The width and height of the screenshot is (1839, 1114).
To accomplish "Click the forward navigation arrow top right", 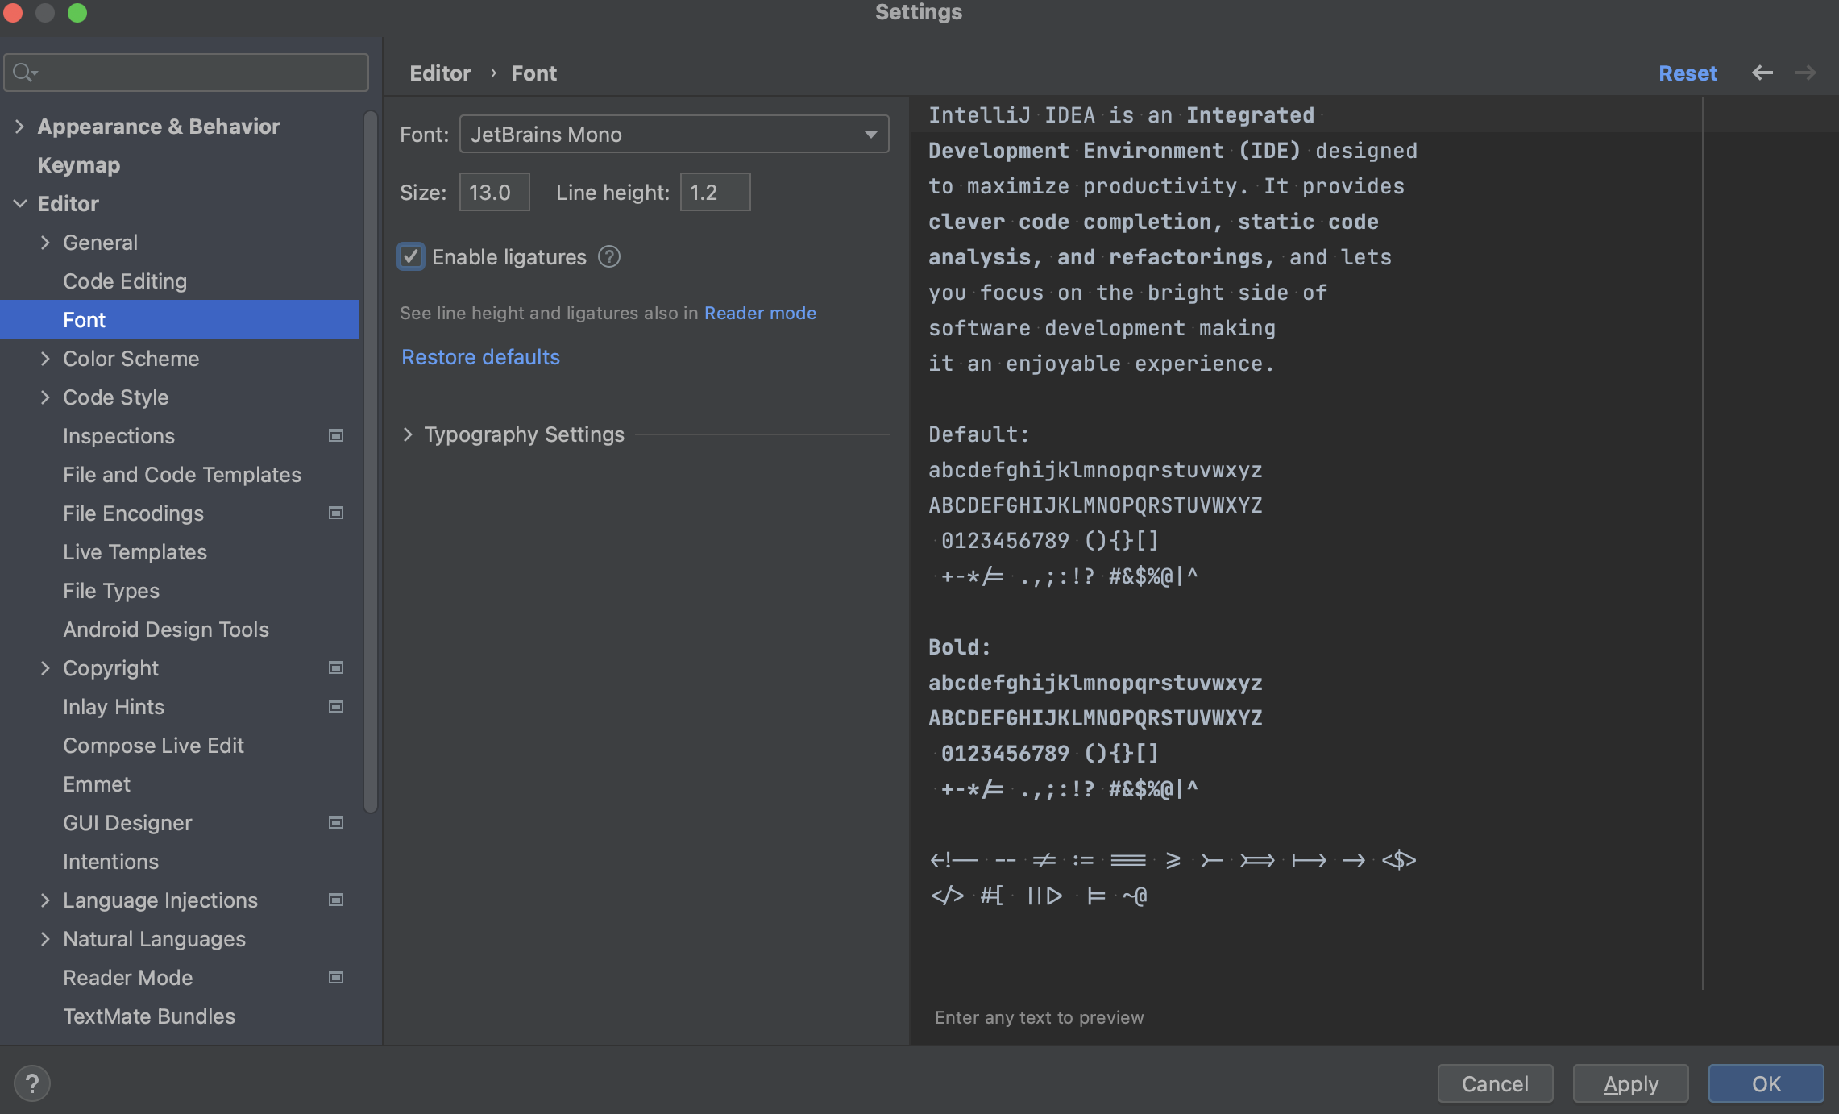I will [x=1806, y=73].
